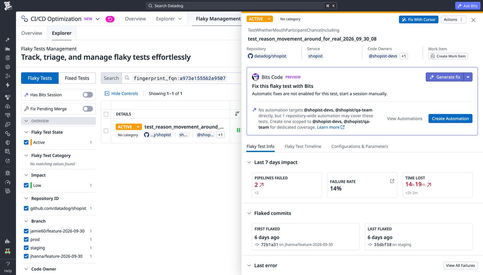483x275 pixels.
Task: Open the bug icon in left sidebar
Action: coord(8,173)
